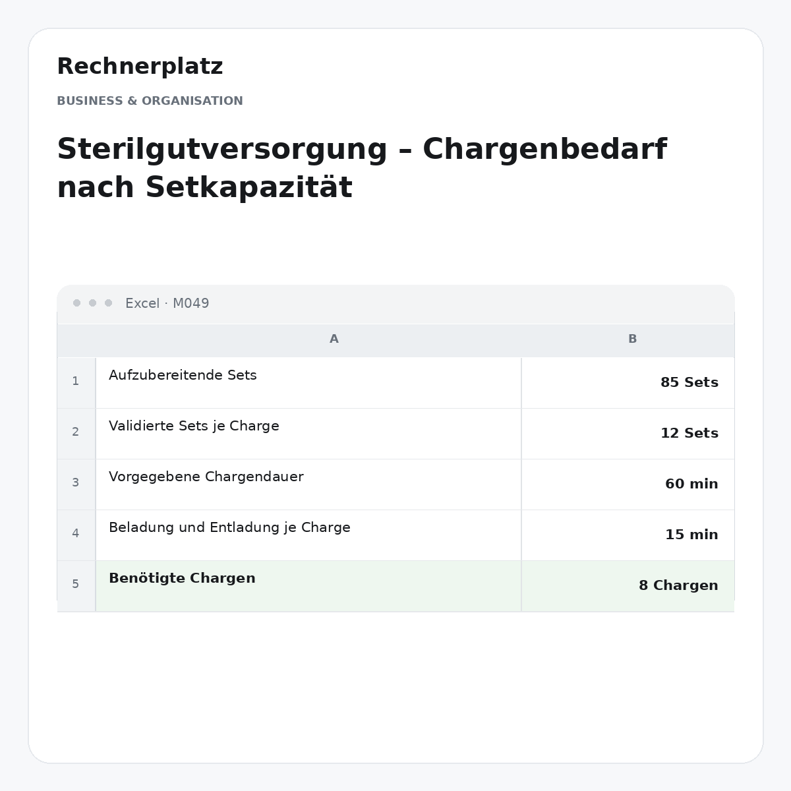Select row header 5

click(76, 585)
